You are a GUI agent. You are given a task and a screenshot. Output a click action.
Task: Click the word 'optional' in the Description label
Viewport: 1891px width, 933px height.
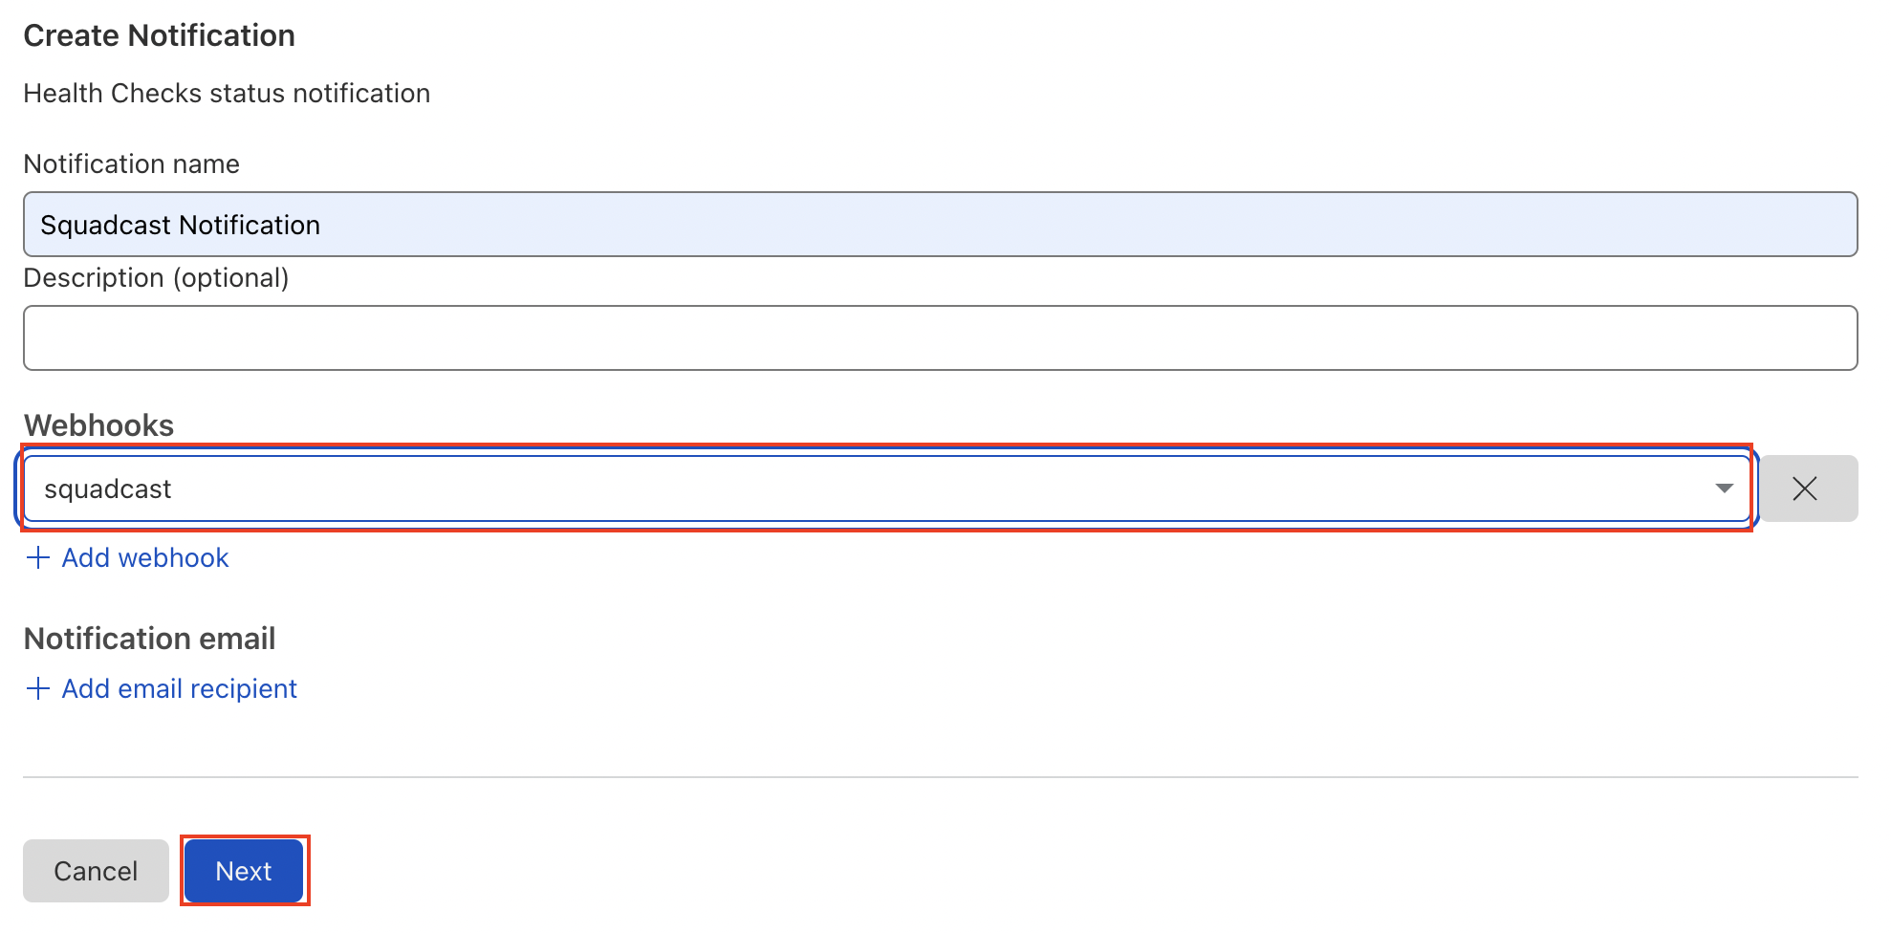pos(230,277)
